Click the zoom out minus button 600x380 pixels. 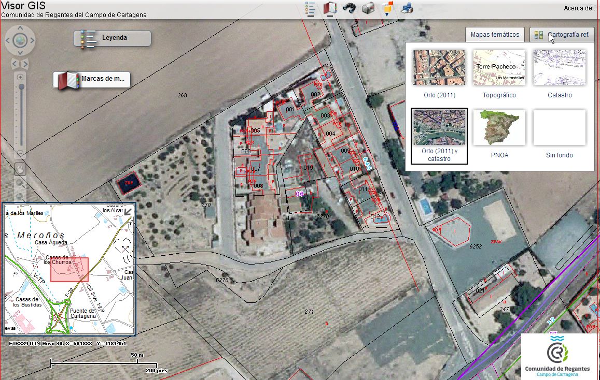(x=20, y=153)
